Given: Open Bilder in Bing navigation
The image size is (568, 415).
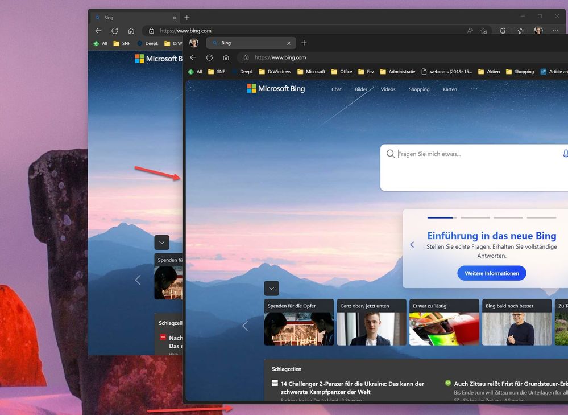Looking at the screenshot, I should [x=361, y=89].
